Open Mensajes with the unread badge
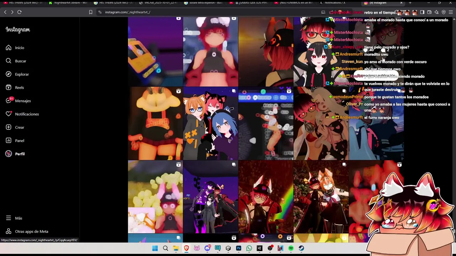The width and height of the screenshot is (456, 256). 18,101
